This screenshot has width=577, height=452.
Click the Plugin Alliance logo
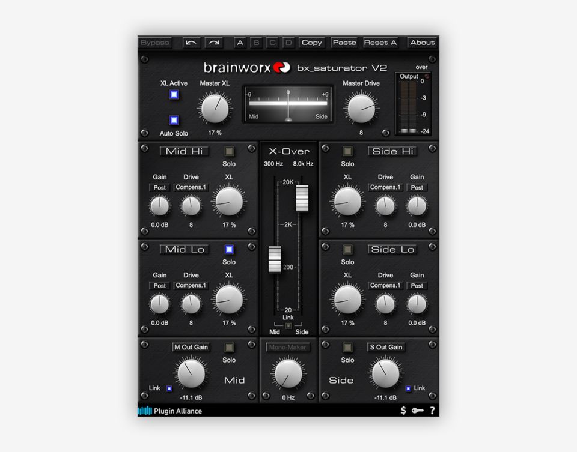[x=170, y=411]
